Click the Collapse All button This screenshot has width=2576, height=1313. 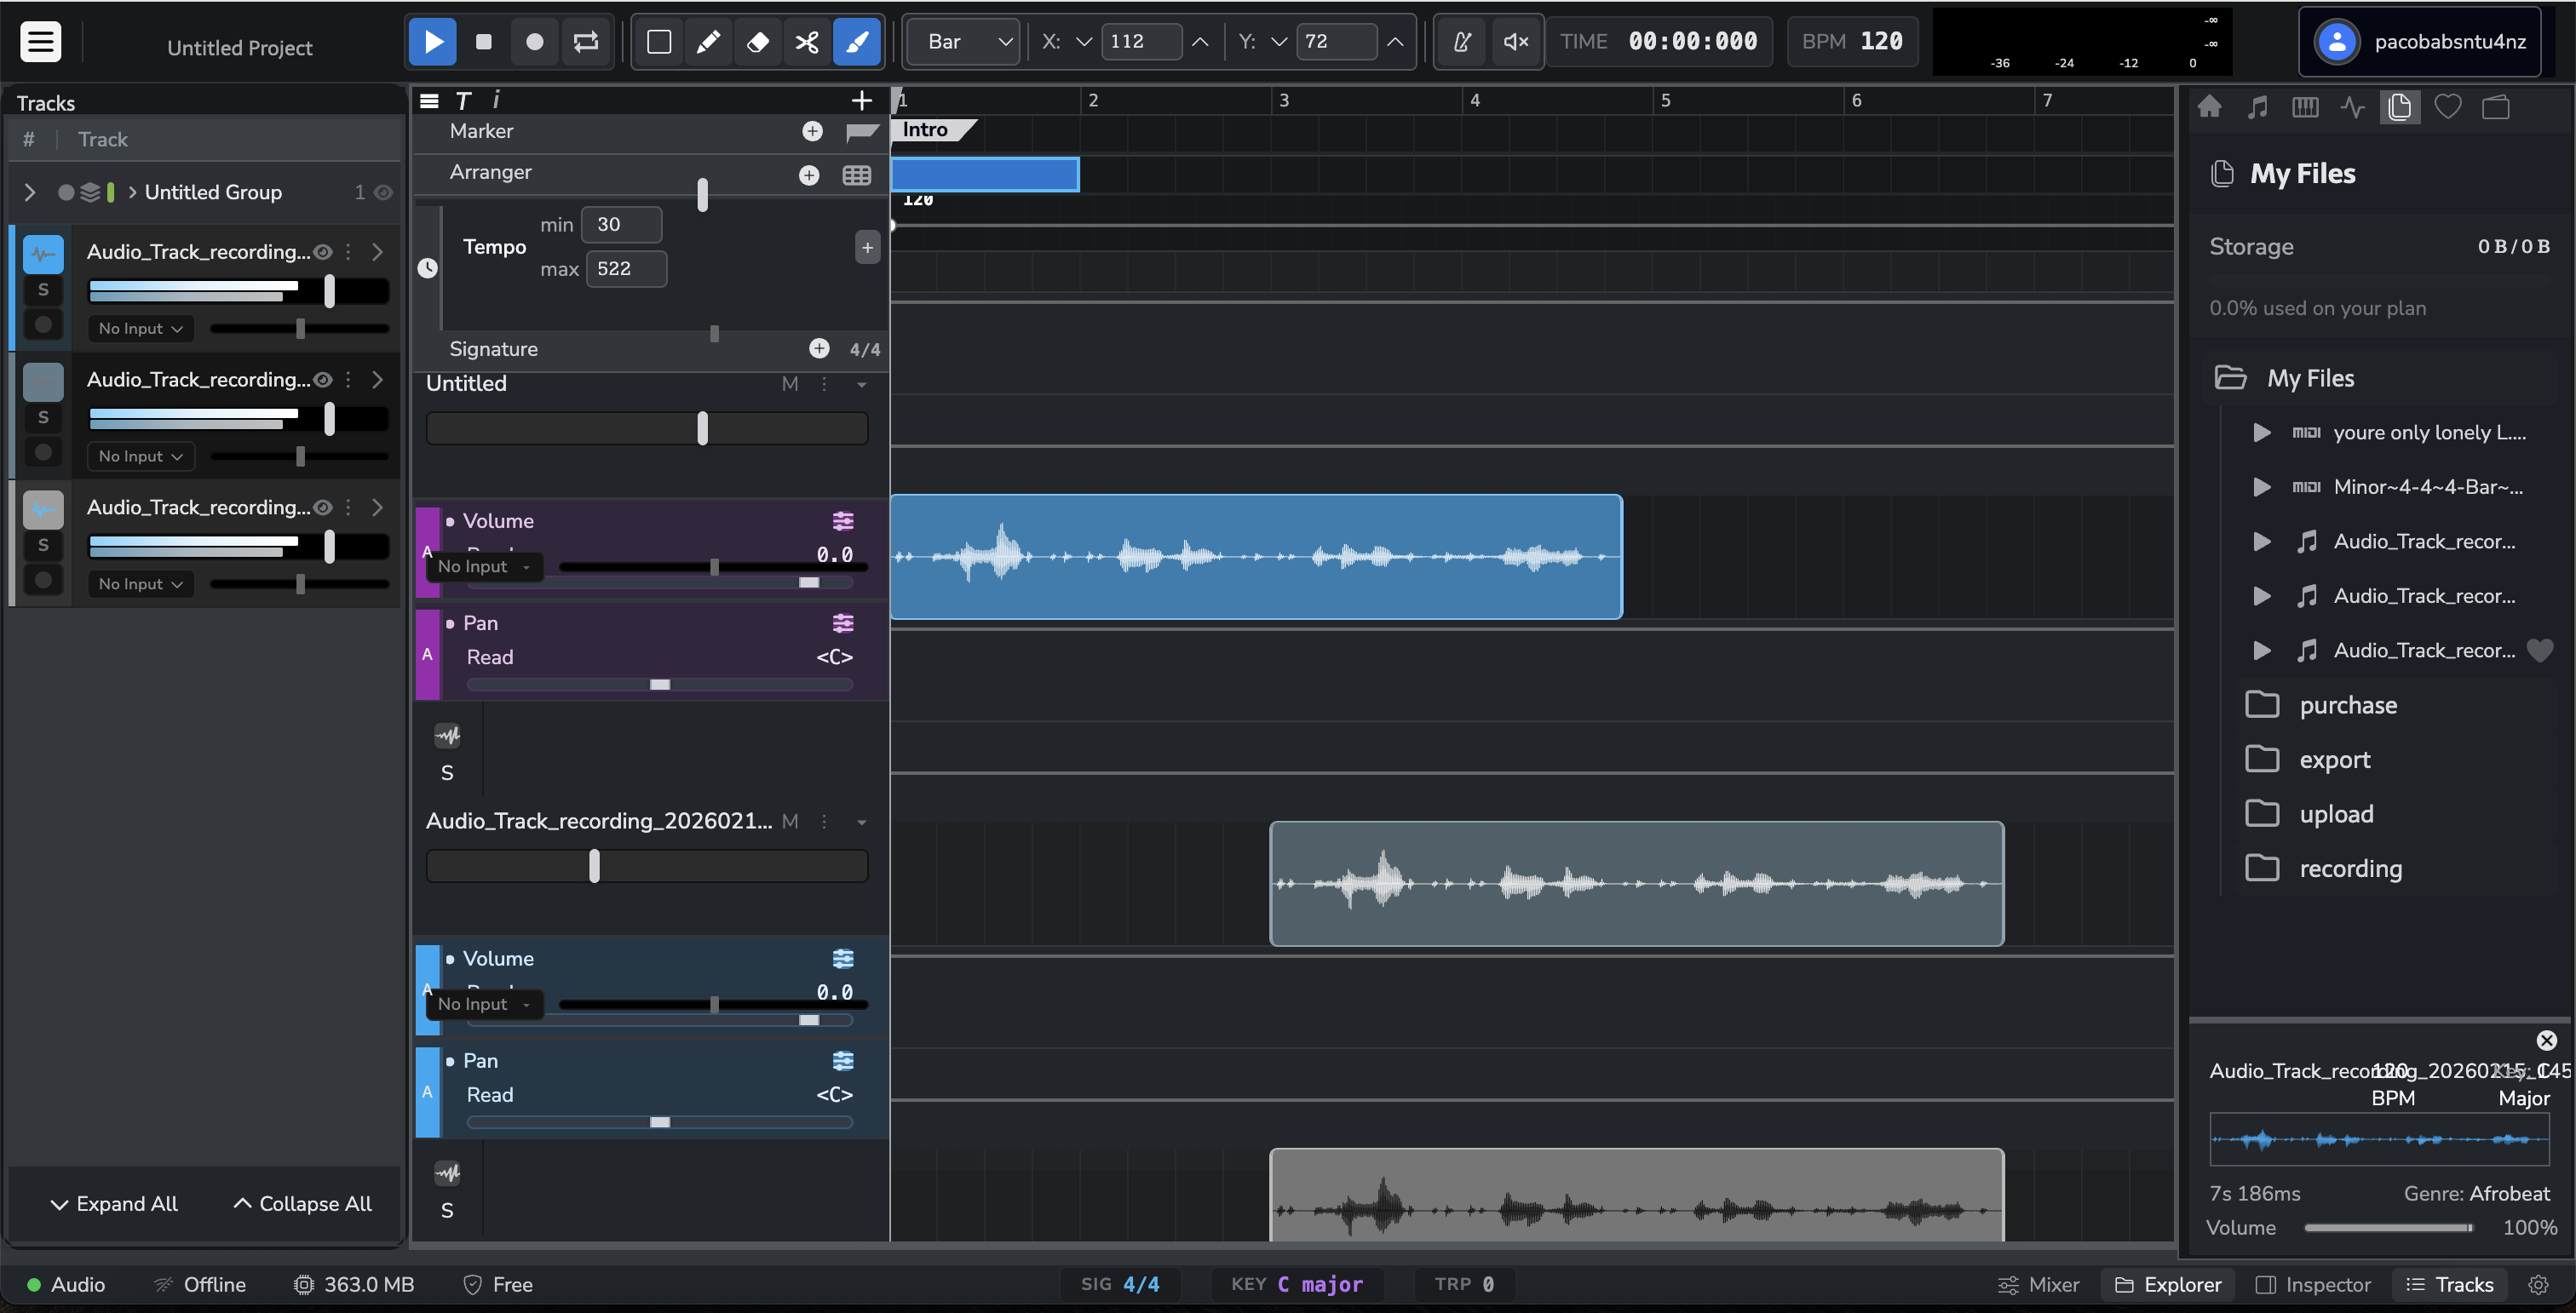[301, 1203]
